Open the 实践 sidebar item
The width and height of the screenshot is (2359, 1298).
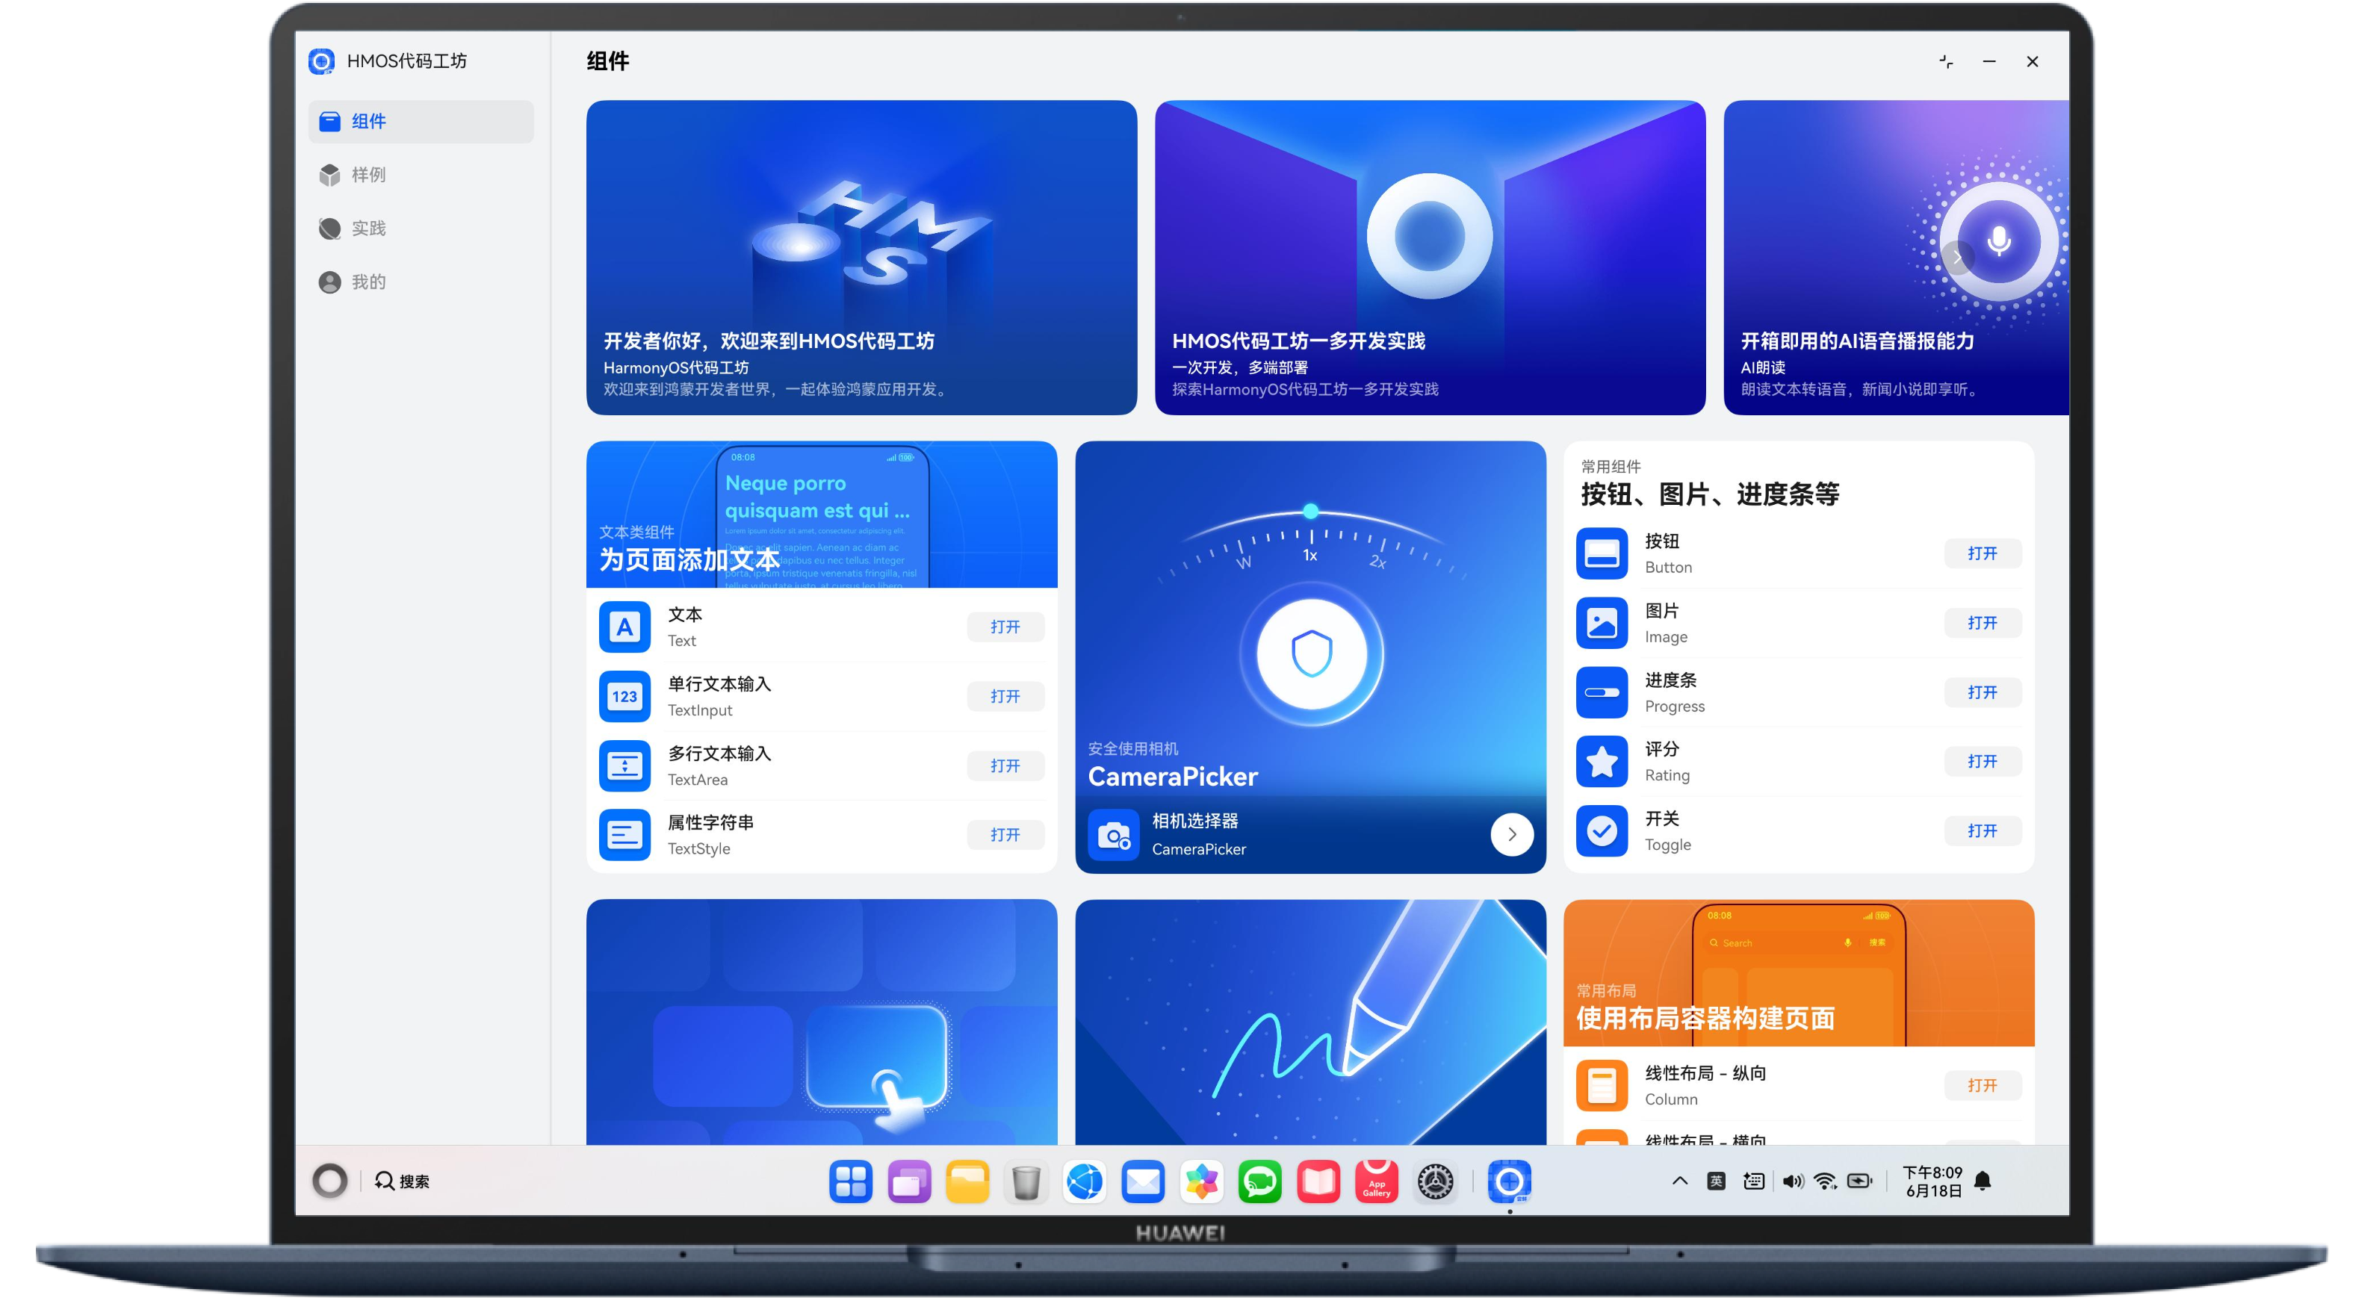(421, 228)
